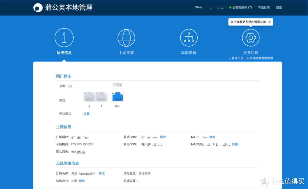Log out using 退出
Viewport: 308px width, 189px height.
(x=279, y=7)
